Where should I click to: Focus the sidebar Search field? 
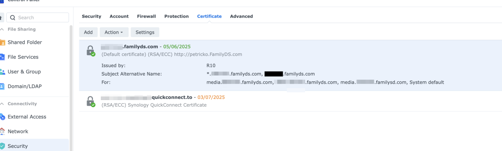pos(38,18)
